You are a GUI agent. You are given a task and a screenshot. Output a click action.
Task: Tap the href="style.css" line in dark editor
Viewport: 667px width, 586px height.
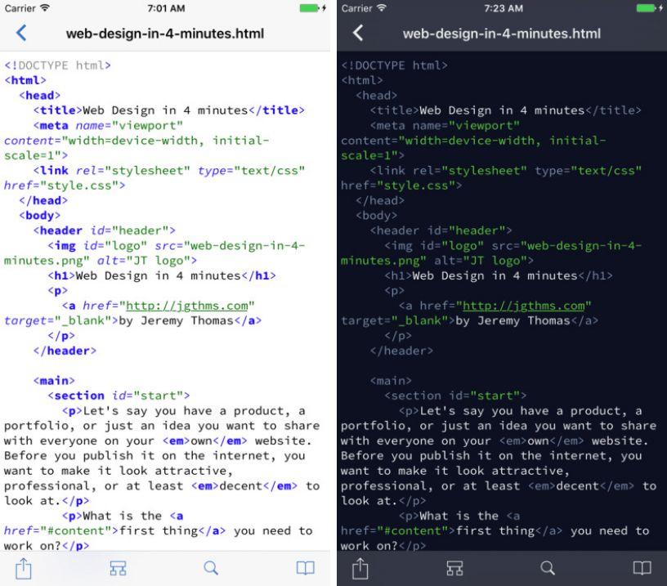click(x=401, y=186)
